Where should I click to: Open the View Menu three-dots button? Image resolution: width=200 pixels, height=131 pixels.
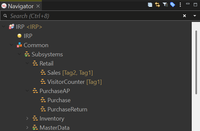[x=180, y=5]
